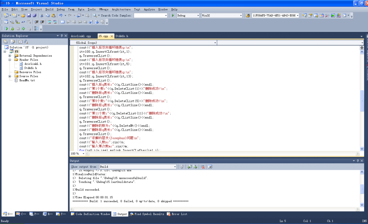
Task: Switch to the StdAfx.h tab
Action: 121,36
